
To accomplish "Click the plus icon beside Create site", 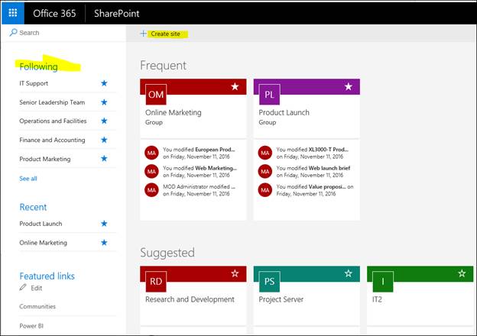I will [x=143, y=34].
